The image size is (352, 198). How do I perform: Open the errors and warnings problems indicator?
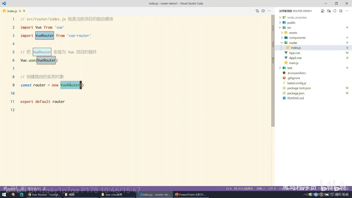pyautogui.click(x=33, y=188)
